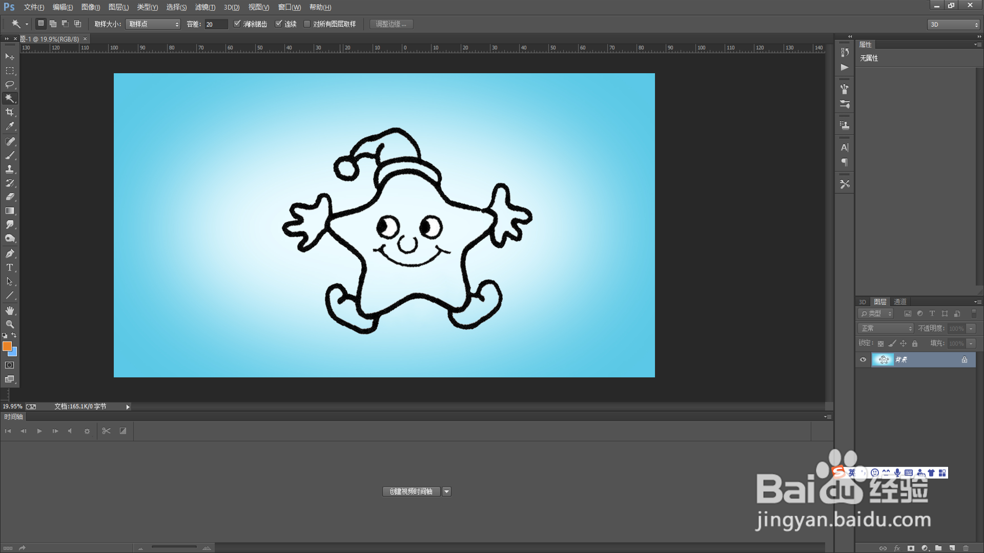Toggle lock image pixels
Image resolution: width=984 pixels, height=553 pixels.
point(892,344)
